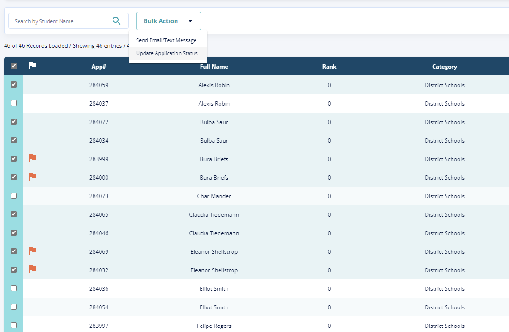The height and width of the screenshot is (332, 509).
Task: Uncheck the checkbox for application 284059
Action: point(13,85)
